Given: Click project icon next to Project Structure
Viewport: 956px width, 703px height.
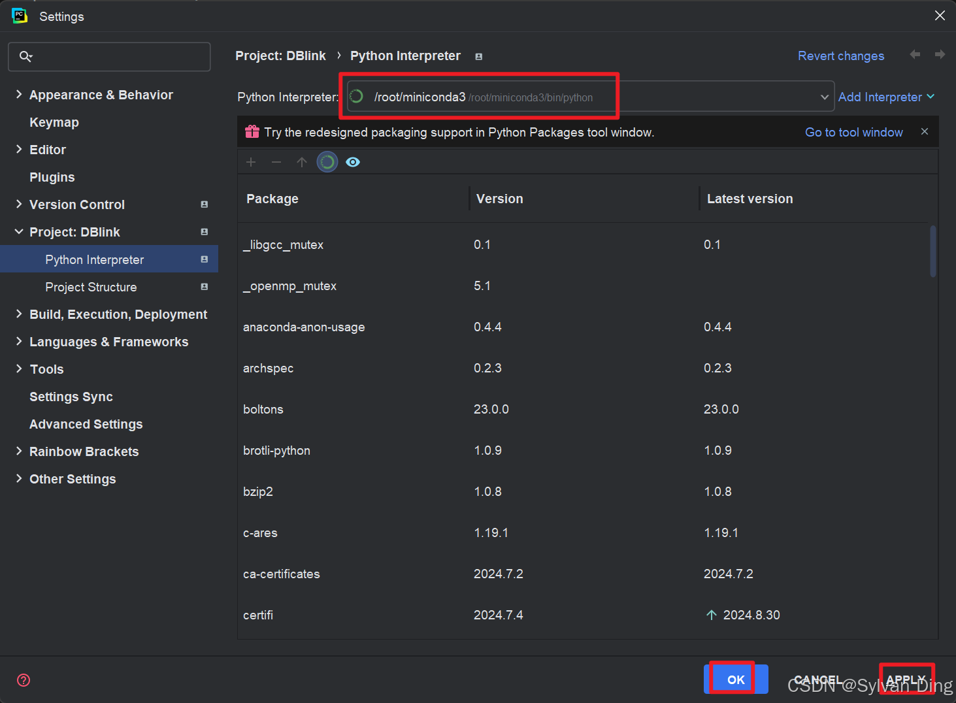Looking at the screenshot, I should click(x=205, y=287).
